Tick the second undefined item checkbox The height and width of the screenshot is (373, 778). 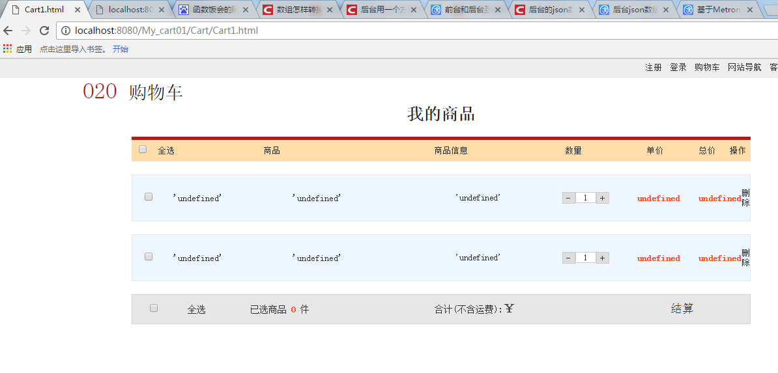(x=149, y=257)
